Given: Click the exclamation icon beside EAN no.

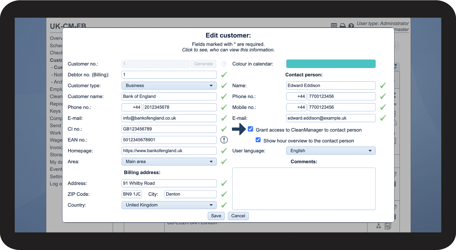Looking at the screenshot, I should (x=224, y=140).
